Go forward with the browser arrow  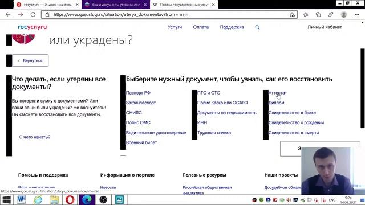21,14
